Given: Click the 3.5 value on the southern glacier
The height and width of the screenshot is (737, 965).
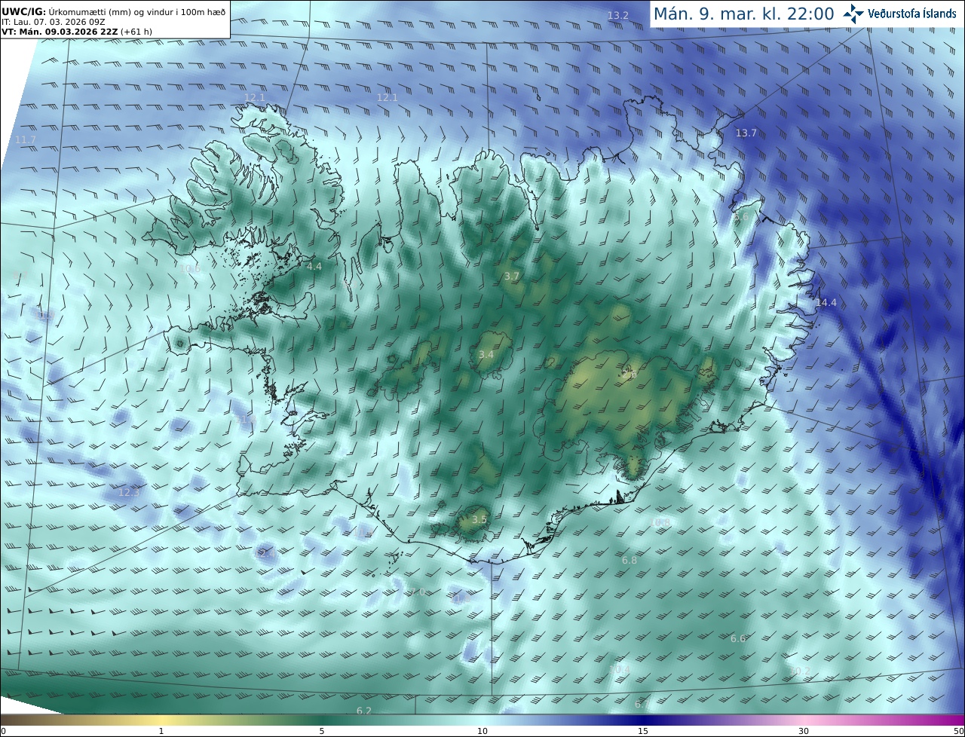Looking at the screenshot, I should click(x=479, y=519).
